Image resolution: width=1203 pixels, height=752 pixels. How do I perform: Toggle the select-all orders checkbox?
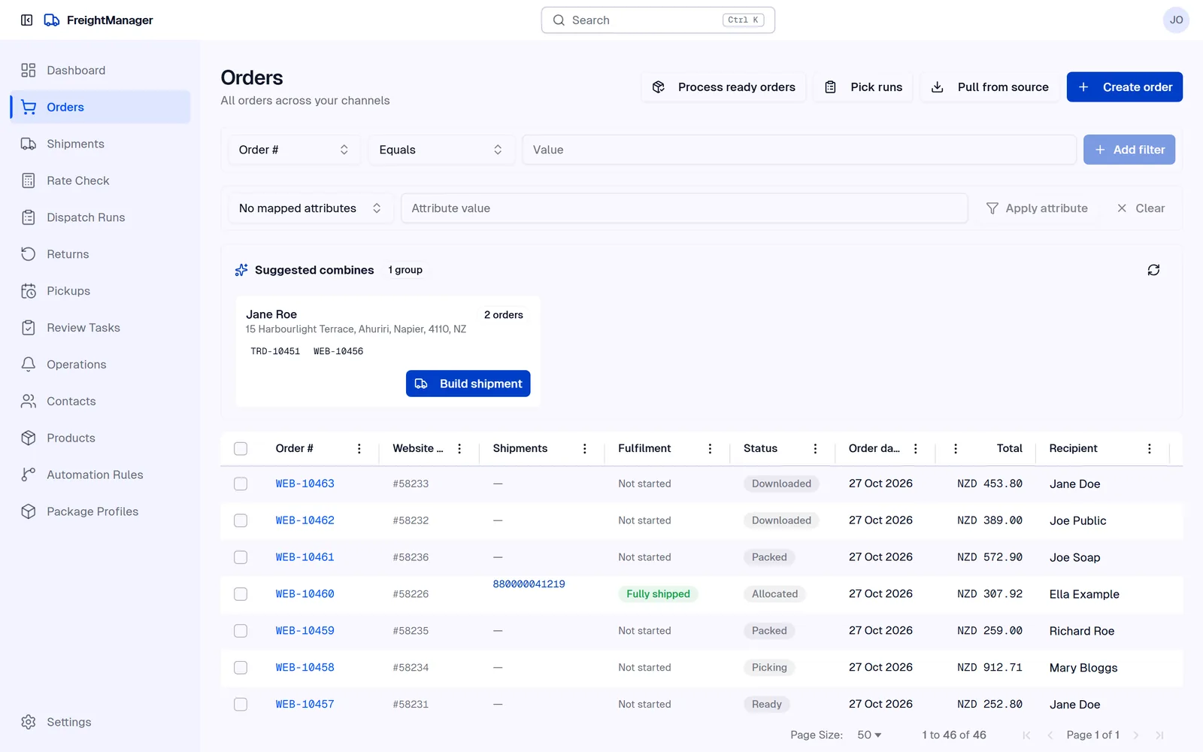241,449
